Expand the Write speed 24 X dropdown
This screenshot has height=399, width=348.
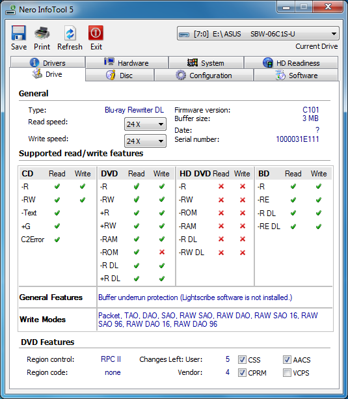pos(145,141)
